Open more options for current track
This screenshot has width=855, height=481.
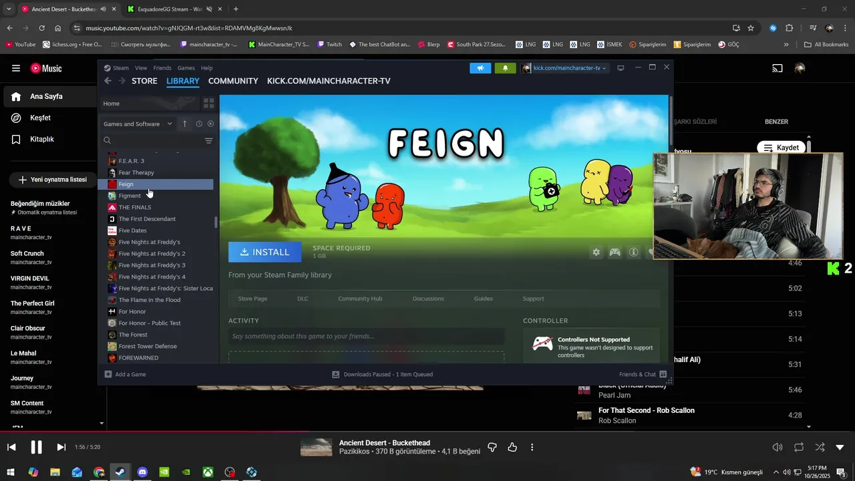click(532, 447)
